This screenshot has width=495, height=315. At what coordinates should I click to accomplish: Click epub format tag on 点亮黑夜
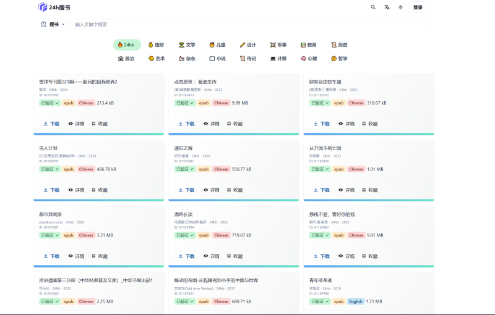coord(204,103)
